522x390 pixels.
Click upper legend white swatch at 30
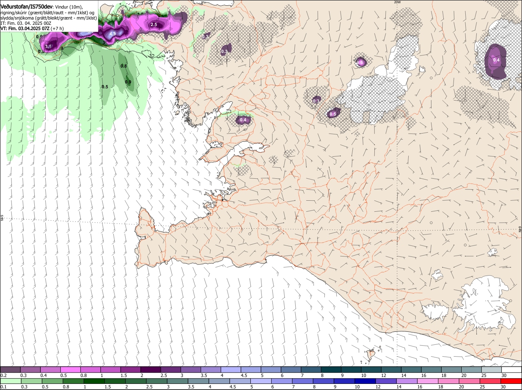(512, 370)
